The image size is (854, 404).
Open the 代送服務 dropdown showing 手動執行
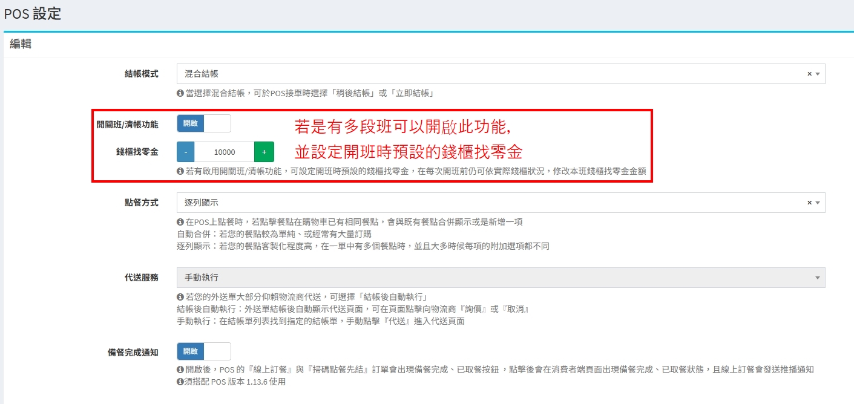click(x=501, y=278)
